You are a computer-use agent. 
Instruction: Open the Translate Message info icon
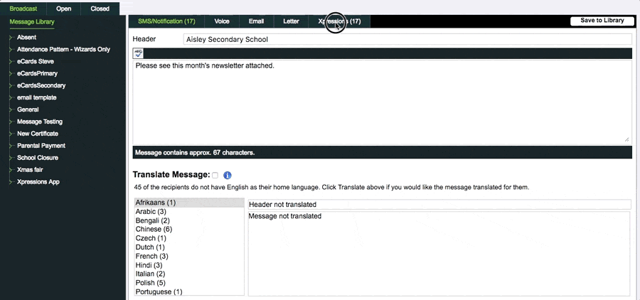pos(228,175)
